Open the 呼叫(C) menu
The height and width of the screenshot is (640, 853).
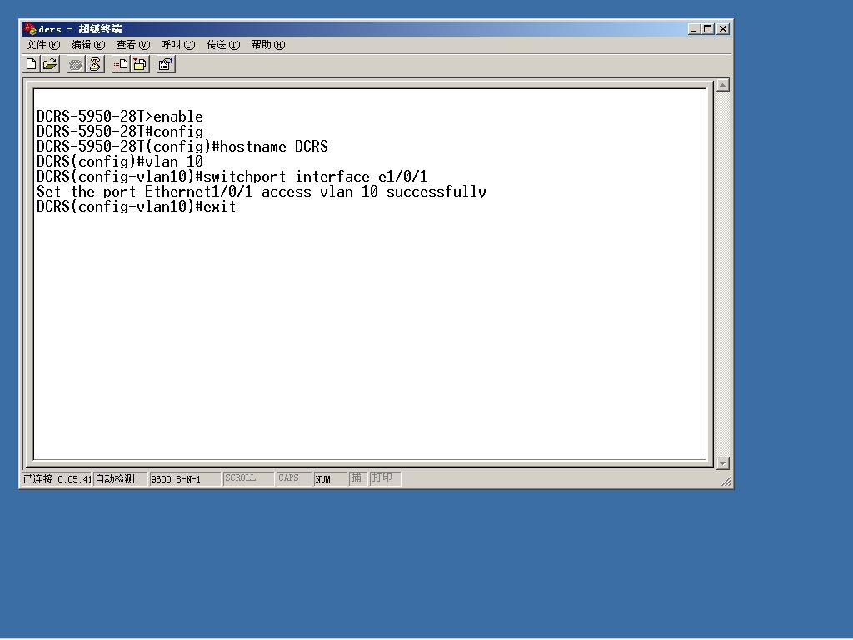pyautogui.click(x=178, y=45)
